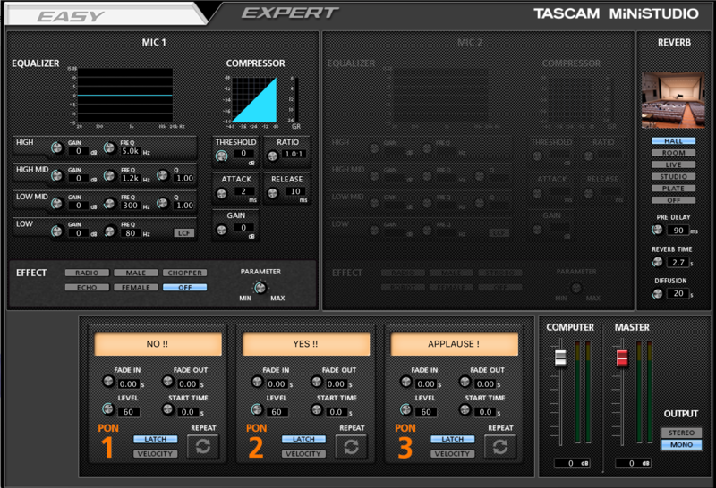Trigger the APPLAUSE ! sound pad
Viewport: 716px width, 488px height.
pyautogui.click(x=454, y=344)
